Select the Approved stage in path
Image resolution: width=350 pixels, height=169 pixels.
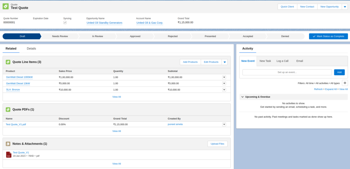[135, 36]
